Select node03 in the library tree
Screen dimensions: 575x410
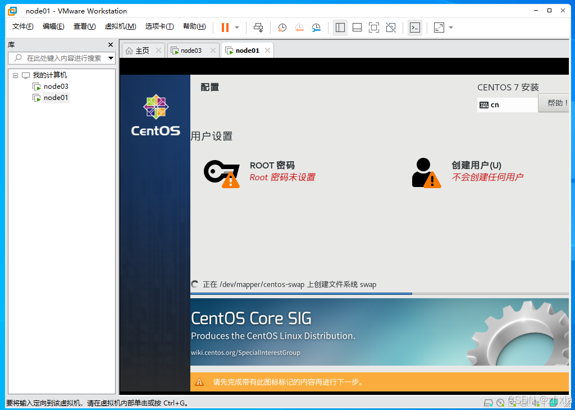[x=56, y=86]
